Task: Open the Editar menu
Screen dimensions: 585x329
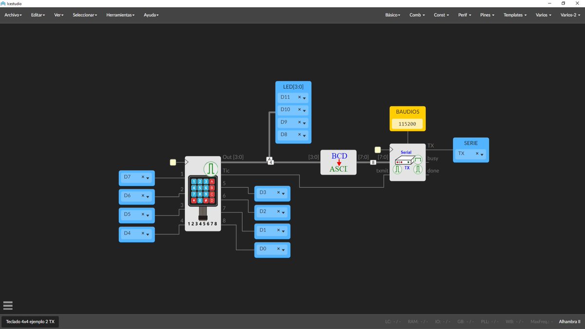Action: coord(38,15)
